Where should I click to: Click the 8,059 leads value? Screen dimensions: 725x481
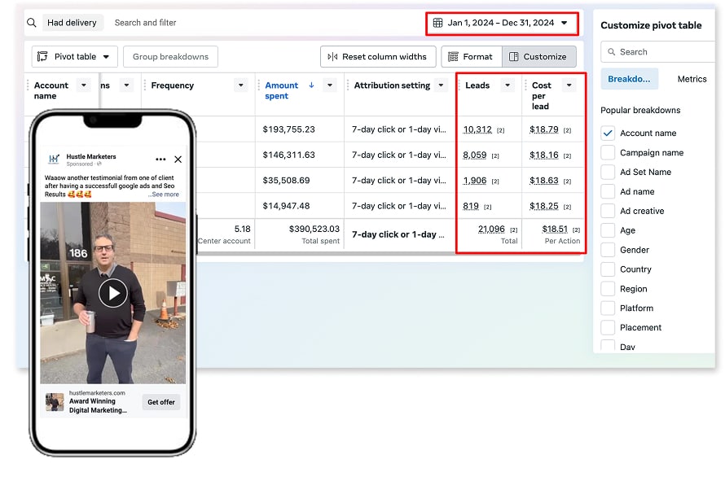(x=475, y=155)
